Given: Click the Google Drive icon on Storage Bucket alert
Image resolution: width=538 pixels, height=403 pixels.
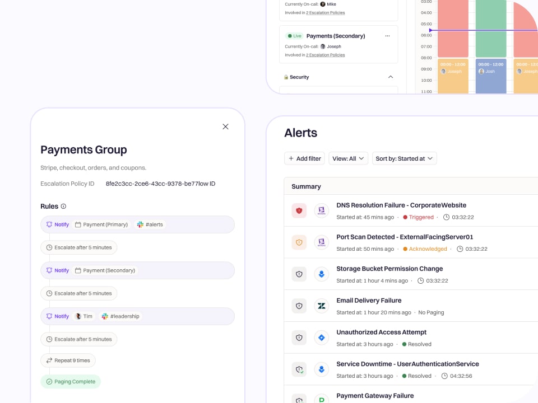Looking at the screenshot, I should pos(321,274).
